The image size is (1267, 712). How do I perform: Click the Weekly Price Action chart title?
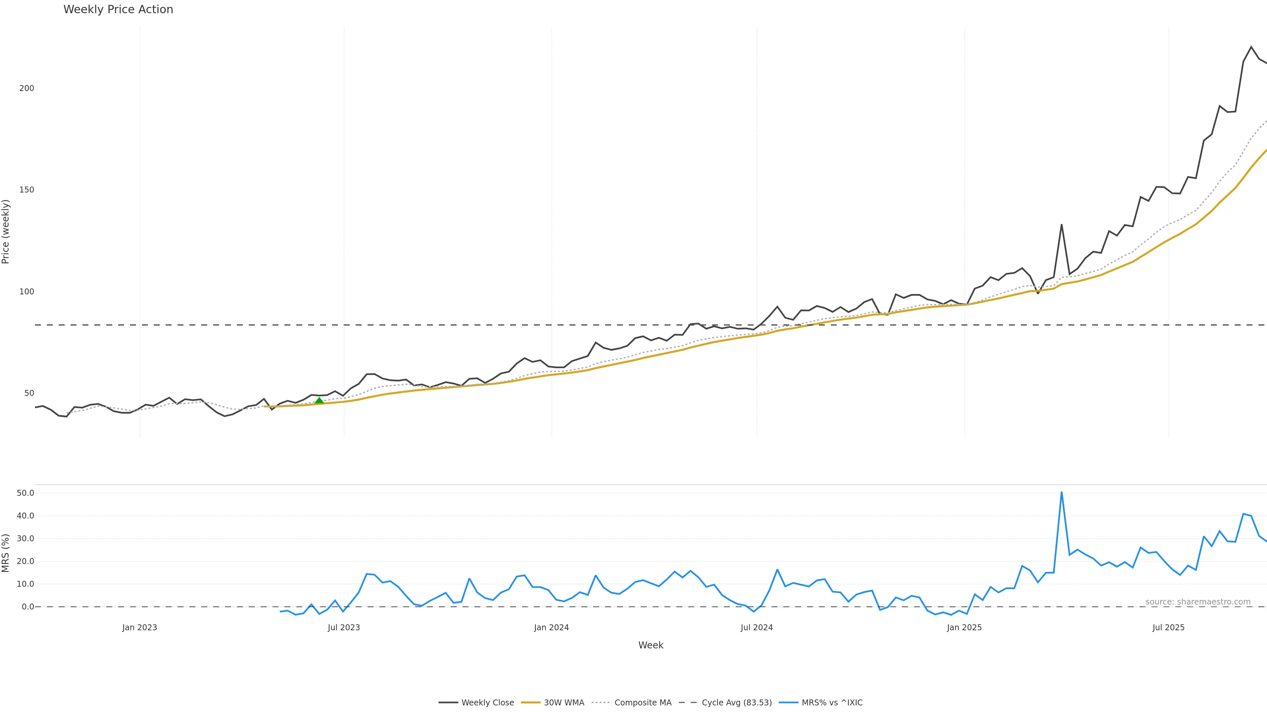118,9
